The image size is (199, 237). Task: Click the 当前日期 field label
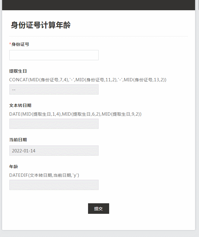(18, 140)
